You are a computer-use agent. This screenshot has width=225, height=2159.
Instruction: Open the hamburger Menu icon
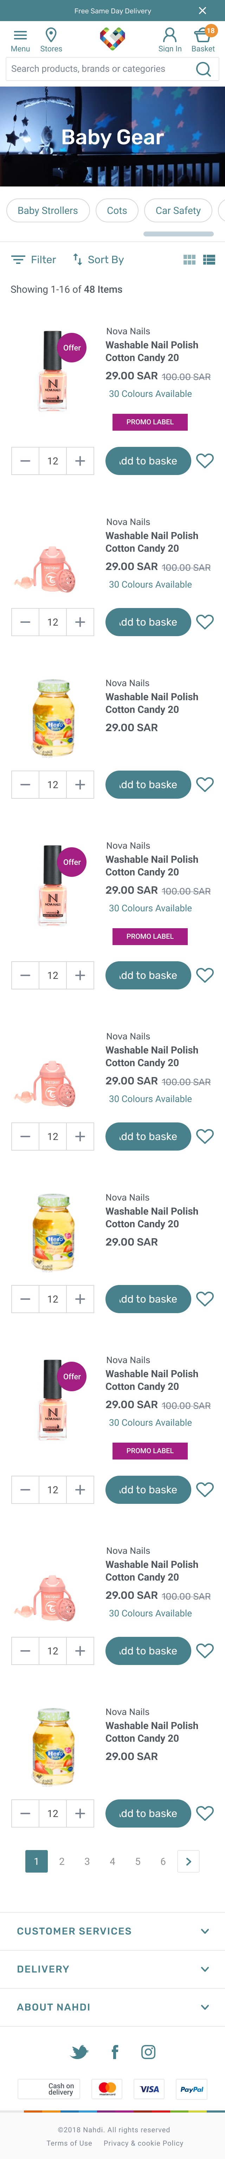[x=20, y=36]
